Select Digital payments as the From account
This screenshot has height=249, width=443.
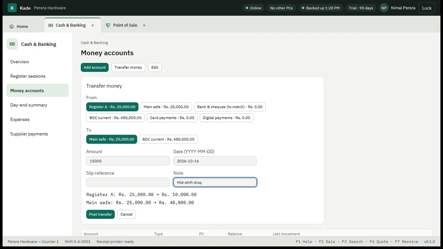pos(226,118)
